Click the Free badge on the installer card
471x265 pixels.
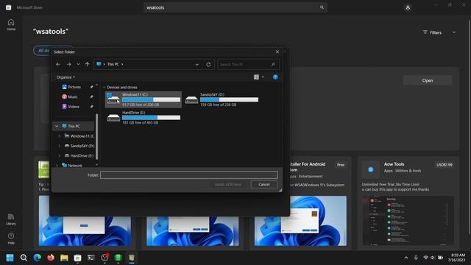pos(341,165)
